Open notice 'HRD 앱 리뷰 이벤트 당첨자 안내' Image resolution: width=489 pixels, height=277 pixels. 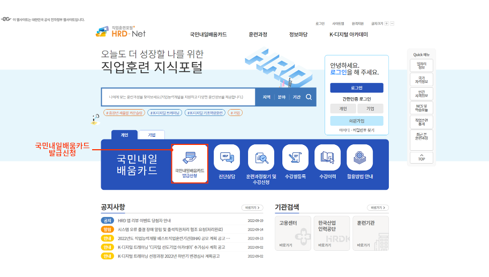145,221
